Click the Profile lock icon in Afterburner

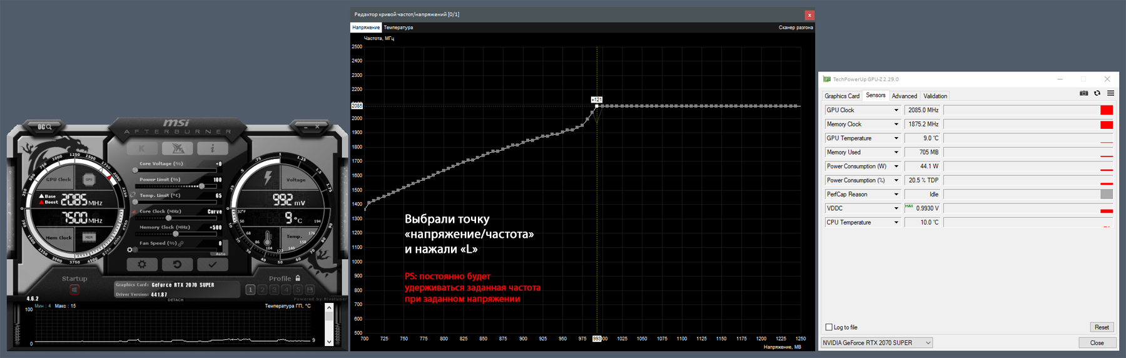(298, 278)
